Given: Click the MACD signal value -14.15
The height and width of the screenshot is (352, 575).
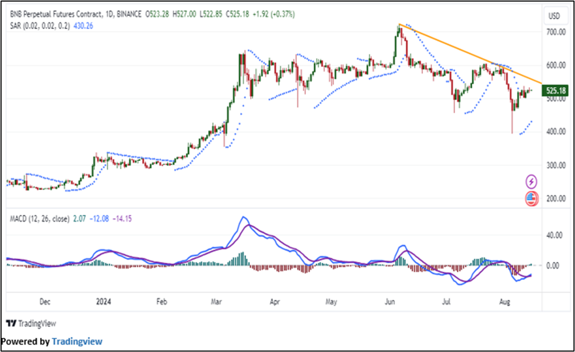Looking at the screenshot, I should pyautogui.click(x=122, y=219).
